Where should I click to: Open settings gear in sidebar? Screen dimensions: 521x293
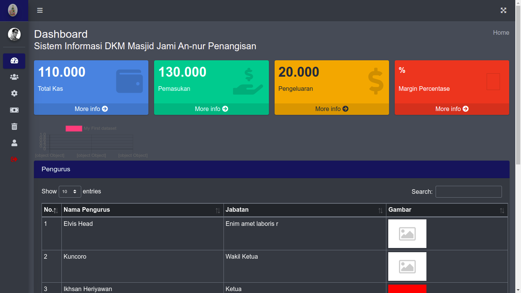coord(14,93)
